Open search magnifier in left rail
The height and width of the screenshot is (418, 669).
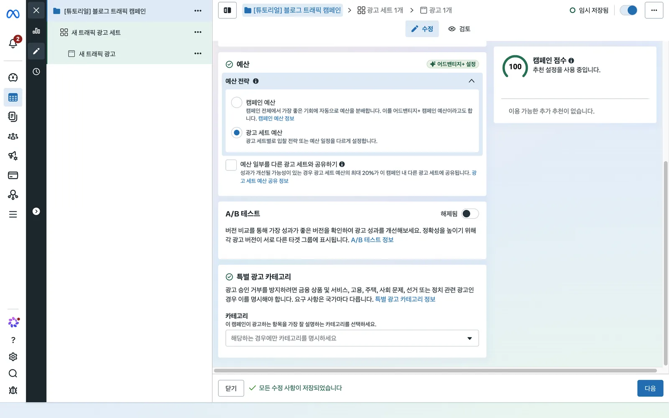13,373
